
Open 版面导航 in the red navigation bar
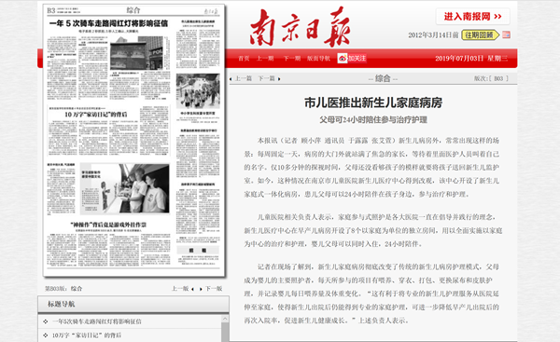pos(318,59)
